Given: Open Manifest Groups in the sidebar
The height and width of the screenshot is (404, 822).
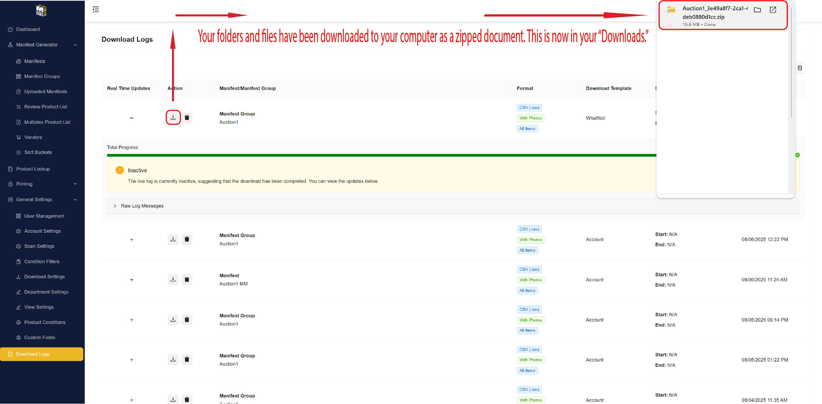Looking at the screenshot, I should click(42, 76).
